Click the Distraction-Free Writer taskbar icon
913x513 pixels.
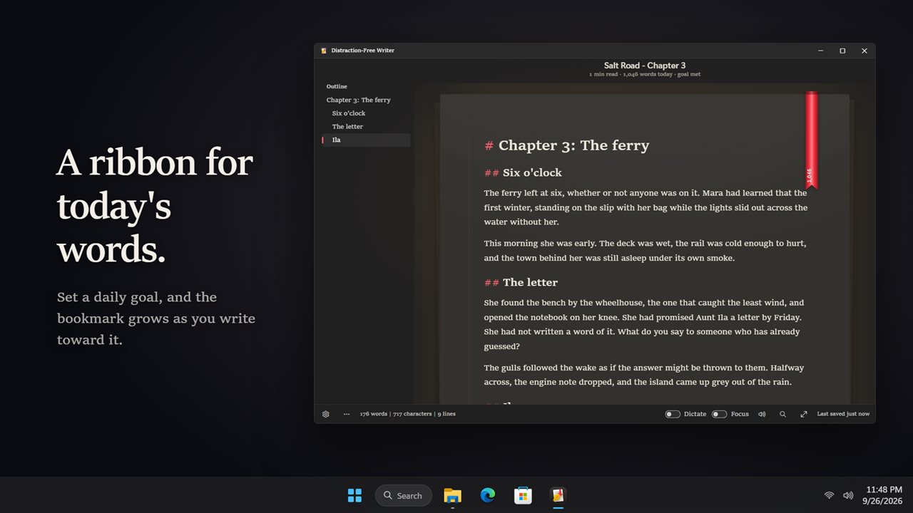(558, 495)
